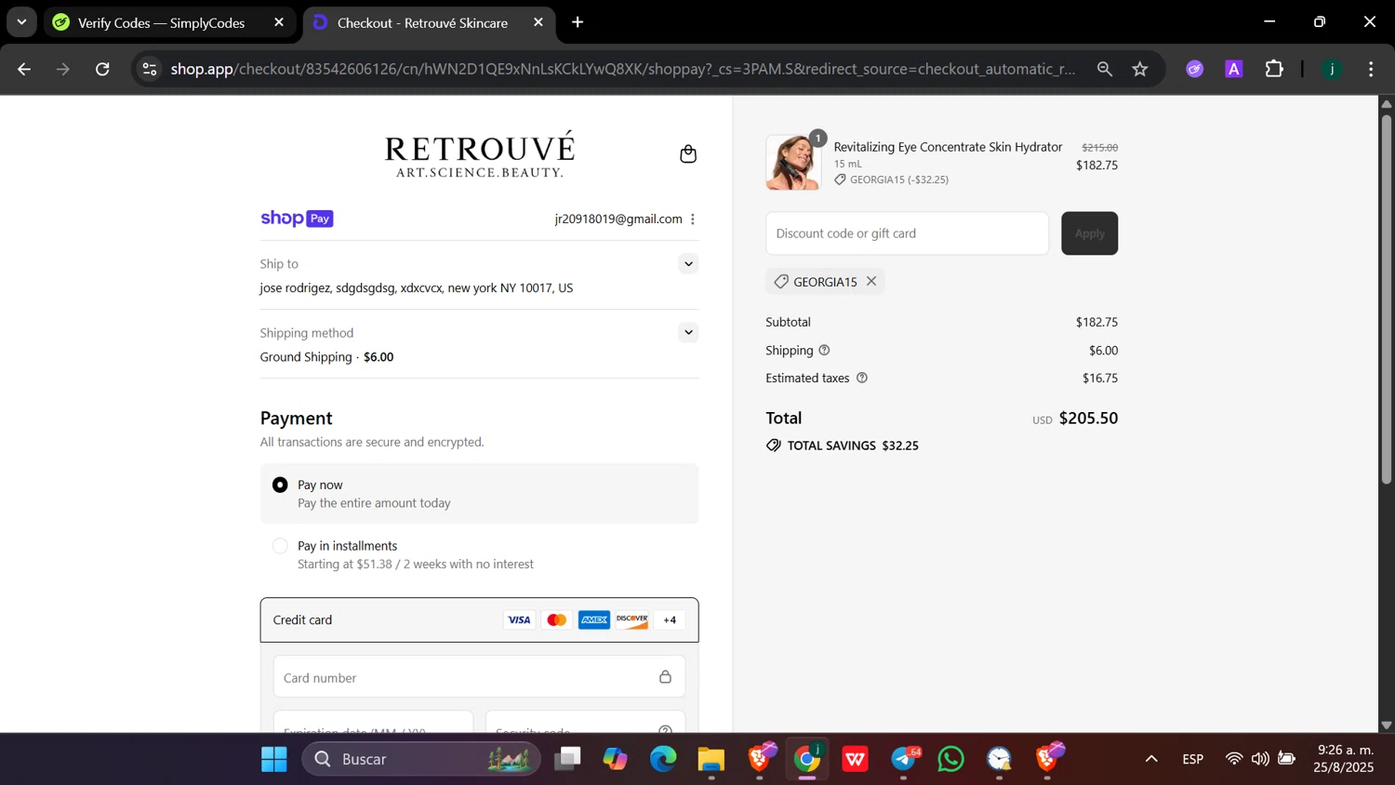The image size is (1395, 785).
Task: Open Task View on the taskbar
Action: pos(567,760)
